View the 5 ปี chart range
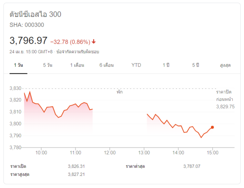The height and width of the screenshot is (188, 244). point(196,65)
